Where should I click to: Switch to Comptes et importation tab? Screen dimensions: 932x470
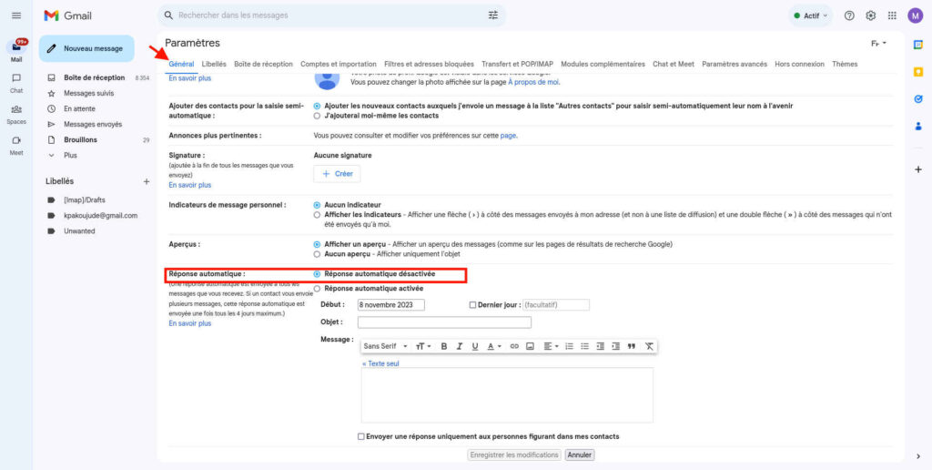point(339,65)
